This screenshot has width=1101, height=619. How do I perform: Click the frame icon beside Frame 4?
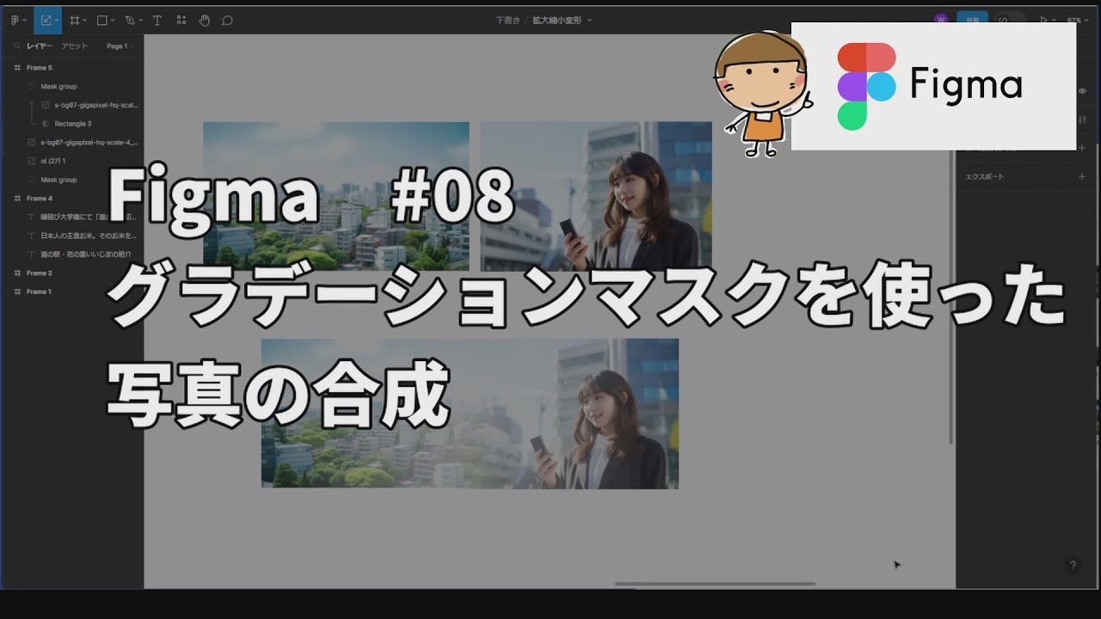17,199
